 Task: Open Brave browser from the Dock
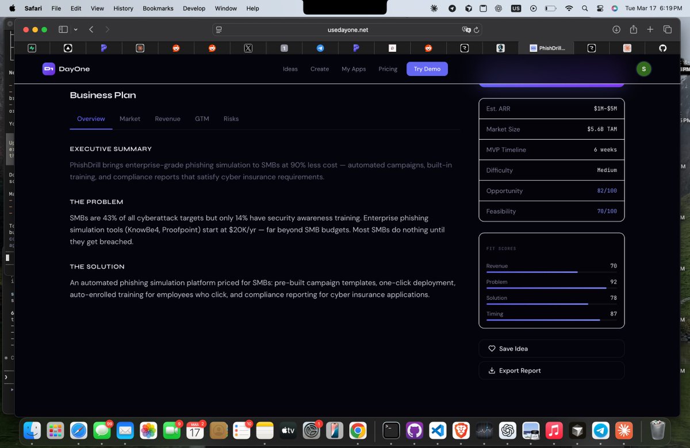461,430
